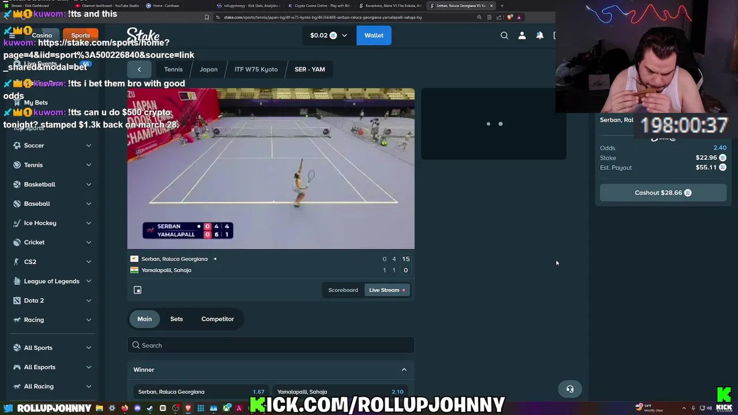Click the Dota 2 icon in sidebar
This screenshot has height=415, width=738.
[17, 300]
